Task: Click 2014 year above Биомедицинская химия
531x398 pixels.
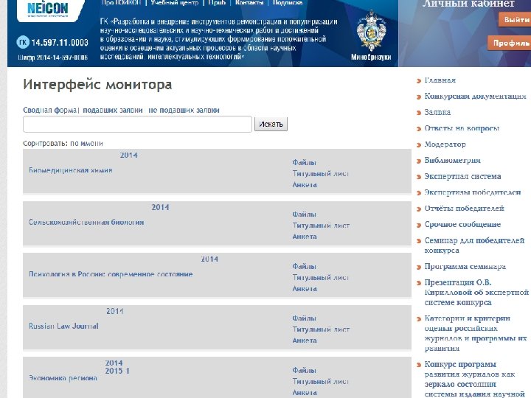Action: [x=128, y=155]
